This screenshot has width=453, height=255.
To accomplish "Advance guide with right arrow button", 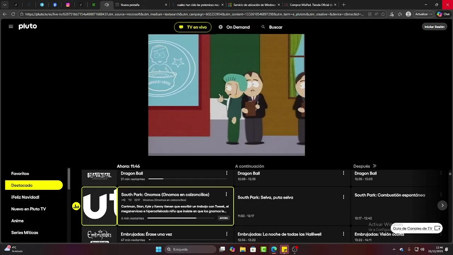I will 442,205.
